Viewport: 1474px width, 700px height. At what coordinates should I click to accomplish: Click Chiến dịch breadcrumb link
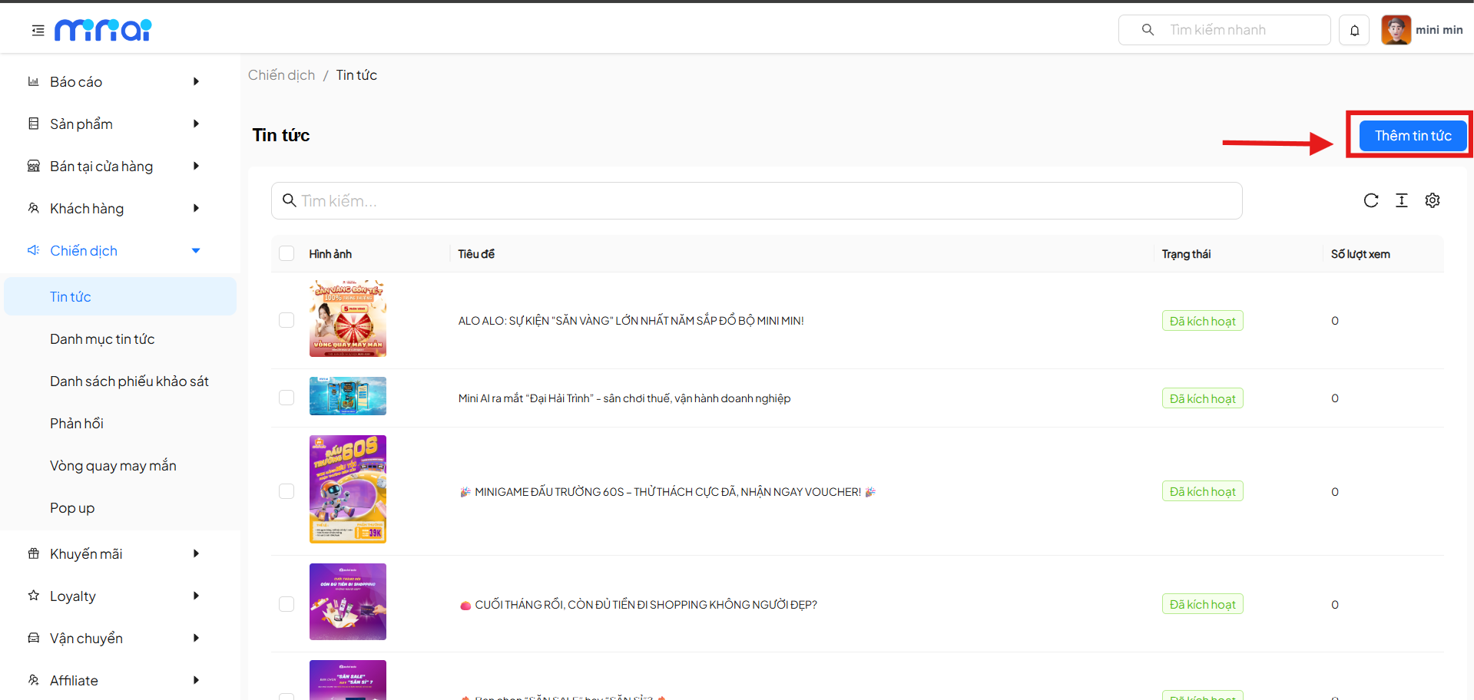(x=281, y=75)
